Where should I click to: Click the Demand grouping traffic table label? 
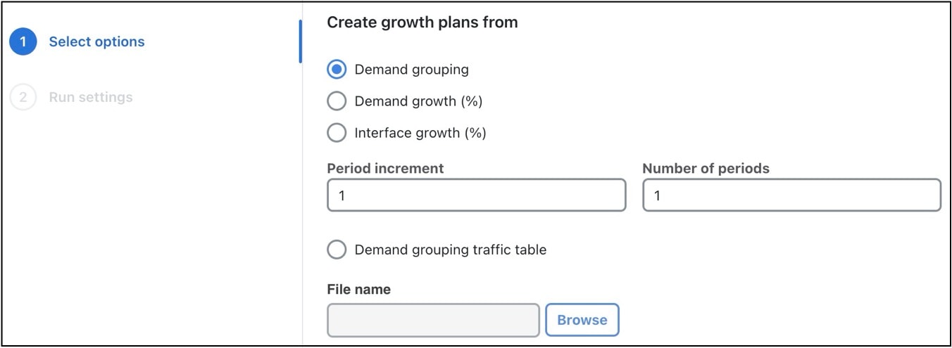point(451,250)
